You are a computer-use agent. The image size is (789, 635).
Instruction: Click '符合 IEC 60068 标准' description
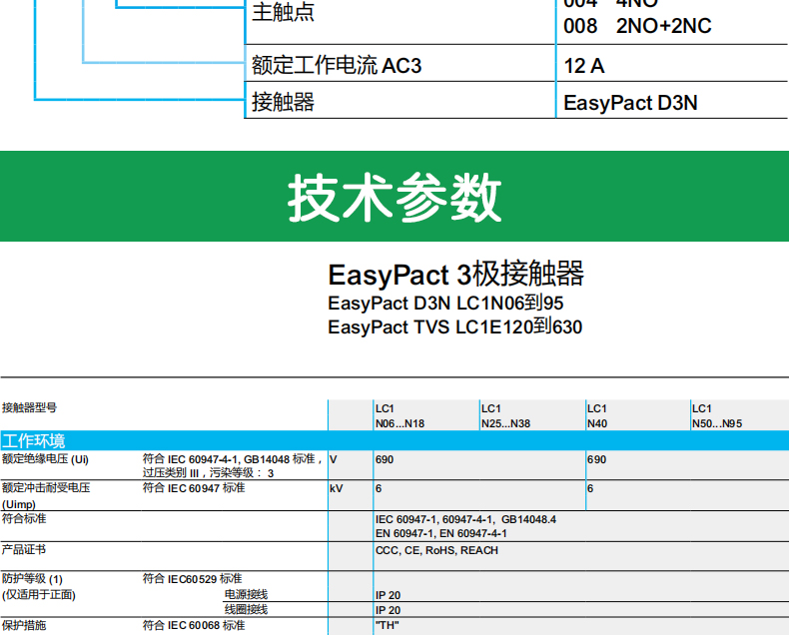pos(194,625)
